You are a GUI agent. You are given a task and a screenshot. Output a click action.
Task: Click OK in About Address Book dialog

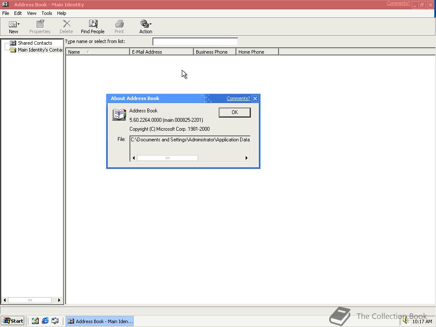235,112
